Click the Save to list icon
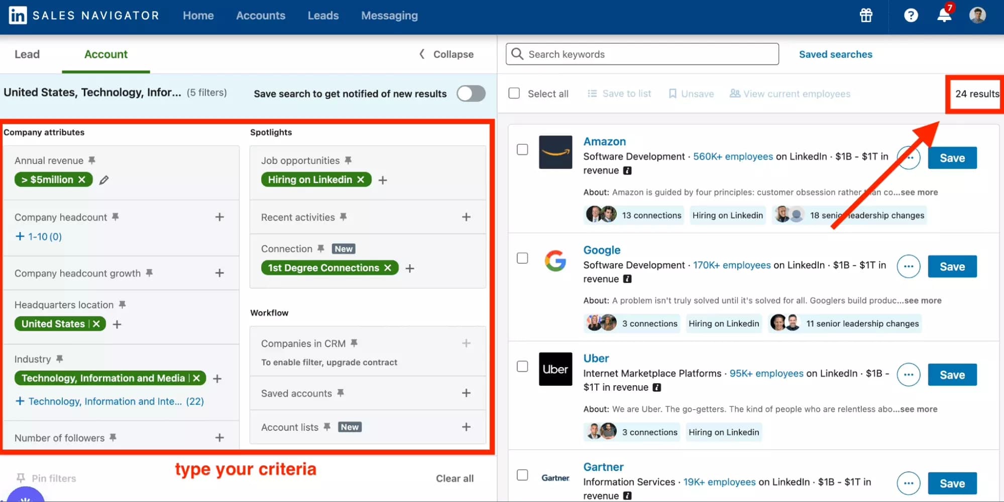 click(593, 93)
